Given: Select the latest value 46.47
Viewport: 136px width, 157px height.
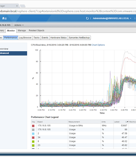Looking at the screenshot, I should click(124, 137).
